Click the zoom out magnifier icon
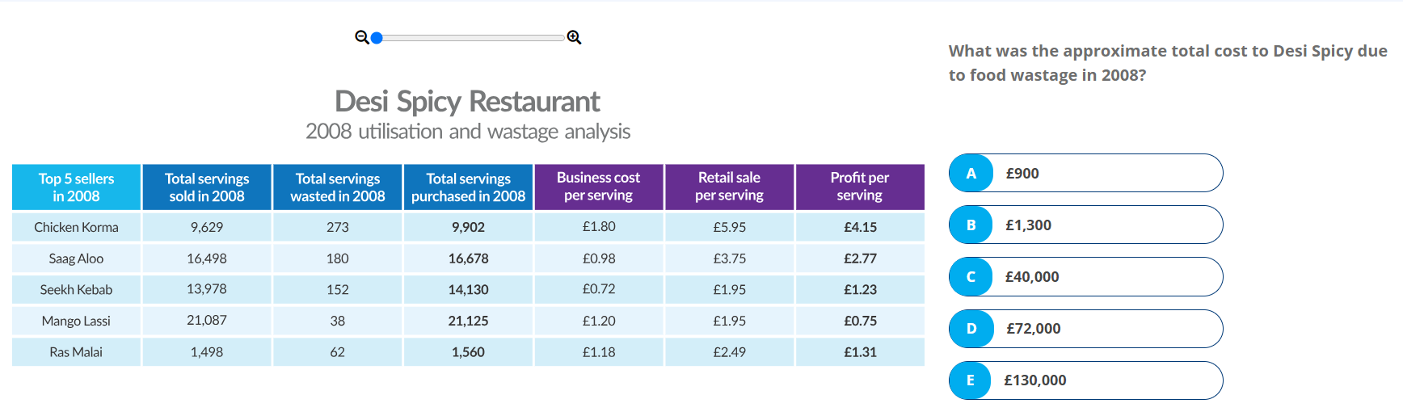Screen dimensions: 1403x416 361,37
